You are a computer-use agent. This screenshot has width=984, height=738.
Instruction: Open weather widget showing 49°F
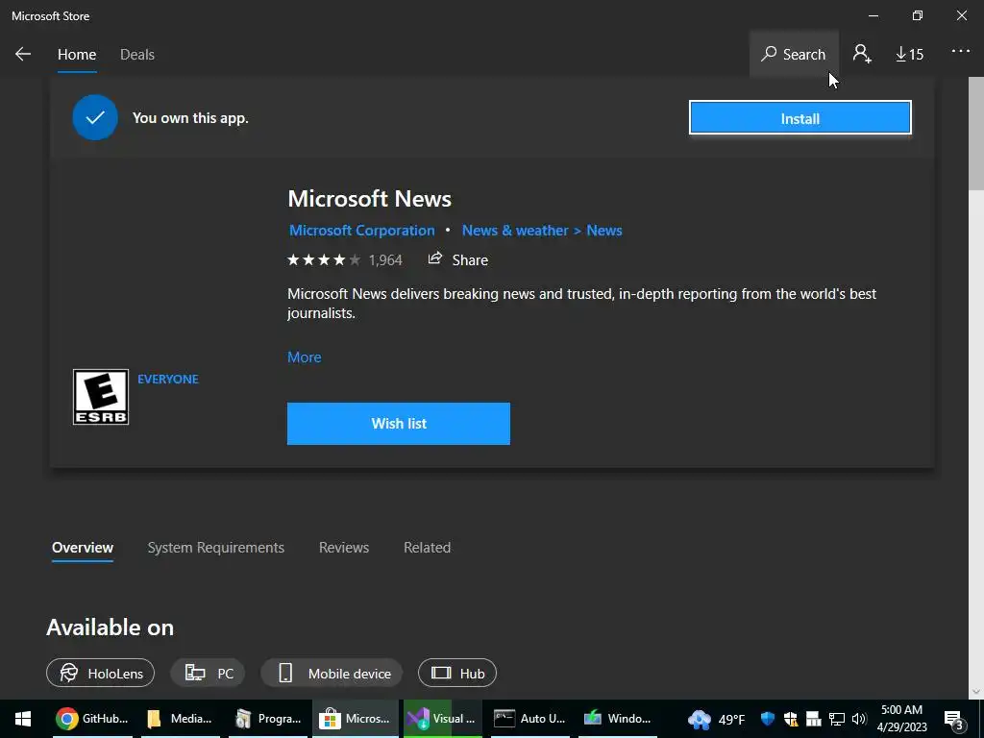click(717, 719)
